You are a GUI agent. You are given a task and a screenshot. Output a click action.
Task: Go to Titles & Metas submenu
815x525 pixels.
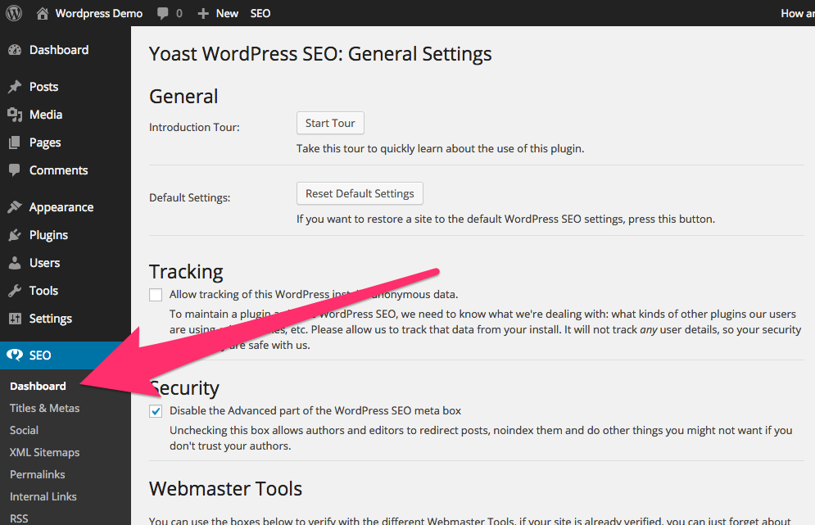45,408
